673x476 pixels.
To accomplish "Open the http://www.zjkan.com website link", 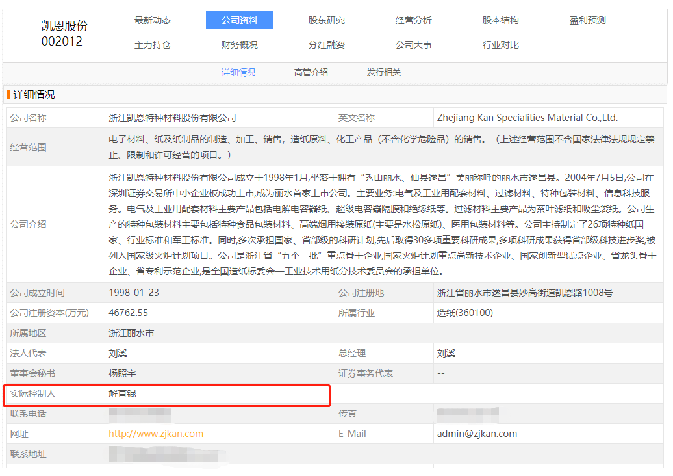I will coord(156,434).
